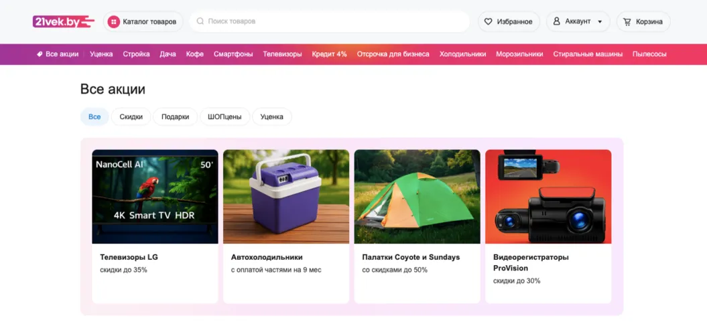Click the account person icon
Screen dimensions: 707x326
pyautogui.click(x=556, y=21)
